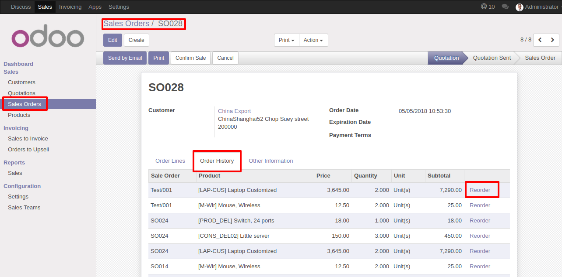Open the Discuss menu

pyautogui.click(x=21, y=7)
